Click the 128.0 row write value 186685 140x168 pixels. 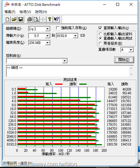coord(112,121)
